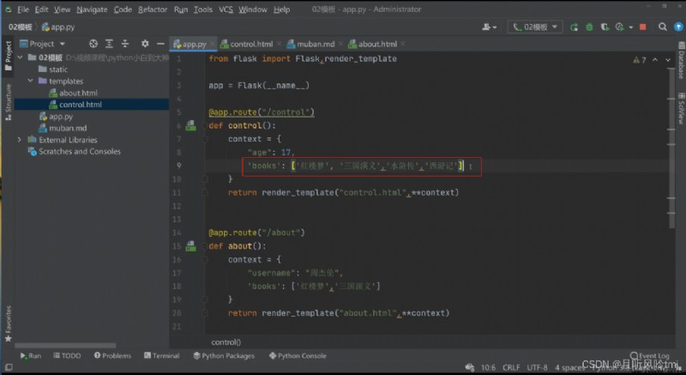Open the Problems tool window
Viewport: 686px width, 375px height.
pyautogui.click(x=112, y=356)
